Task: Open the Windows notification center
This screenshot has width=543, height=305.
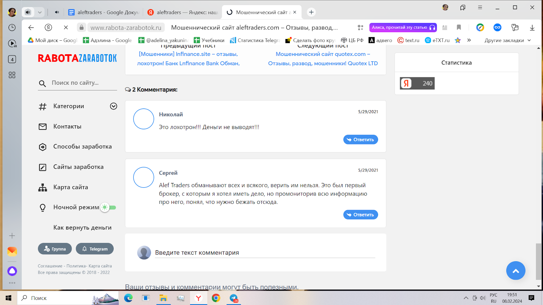Action: coord(531,298)
